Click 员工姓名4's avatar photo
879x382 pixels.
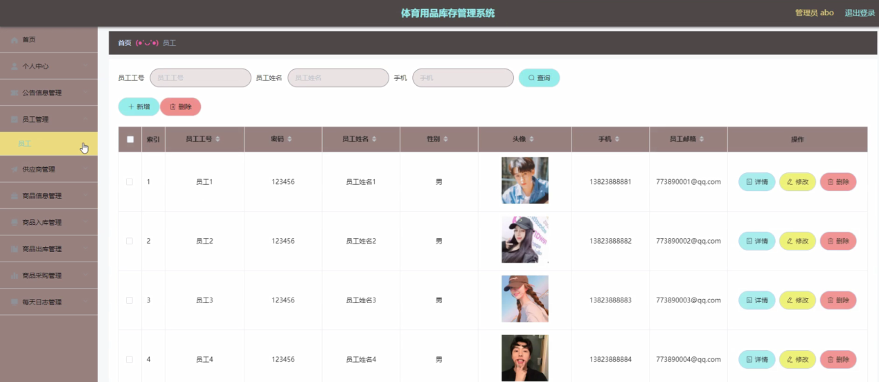point(525,358)
